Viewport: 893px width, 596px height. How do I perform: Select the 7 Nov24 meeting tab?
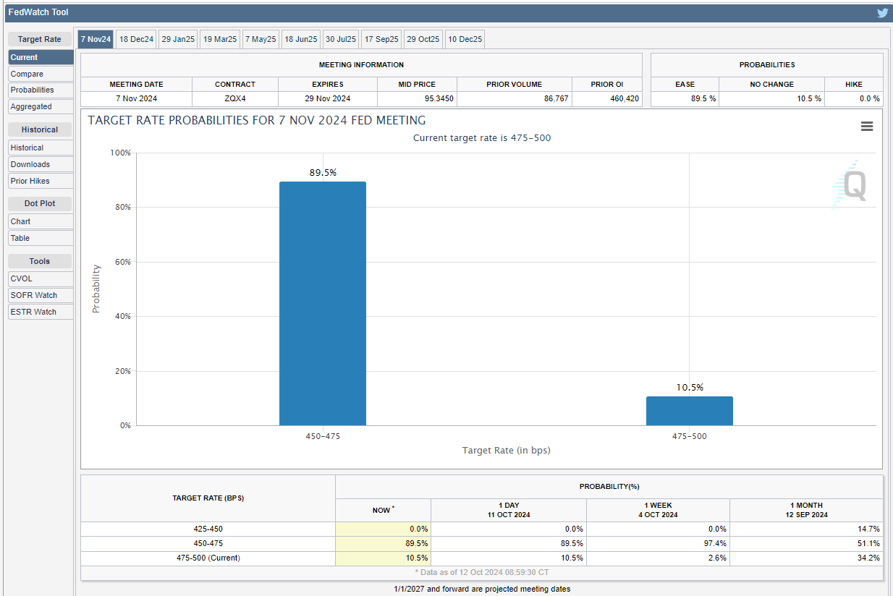pos(96,39)
